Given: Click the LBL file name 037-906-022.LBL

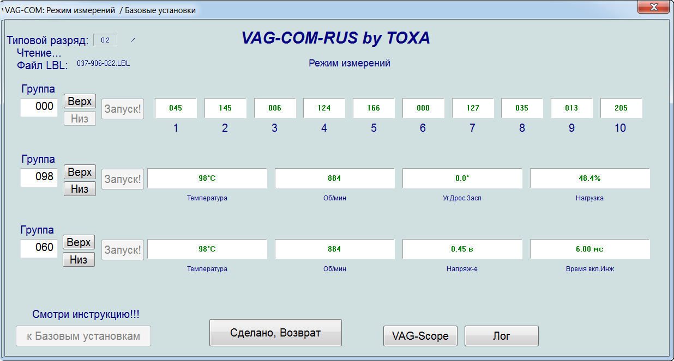Looking at the screenshot, I should tap(104, 63).
